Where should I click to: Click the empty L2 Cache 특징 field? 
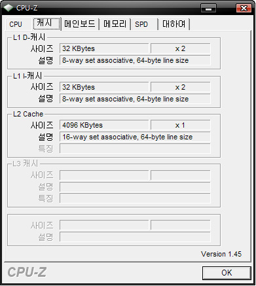coord(135,149)
